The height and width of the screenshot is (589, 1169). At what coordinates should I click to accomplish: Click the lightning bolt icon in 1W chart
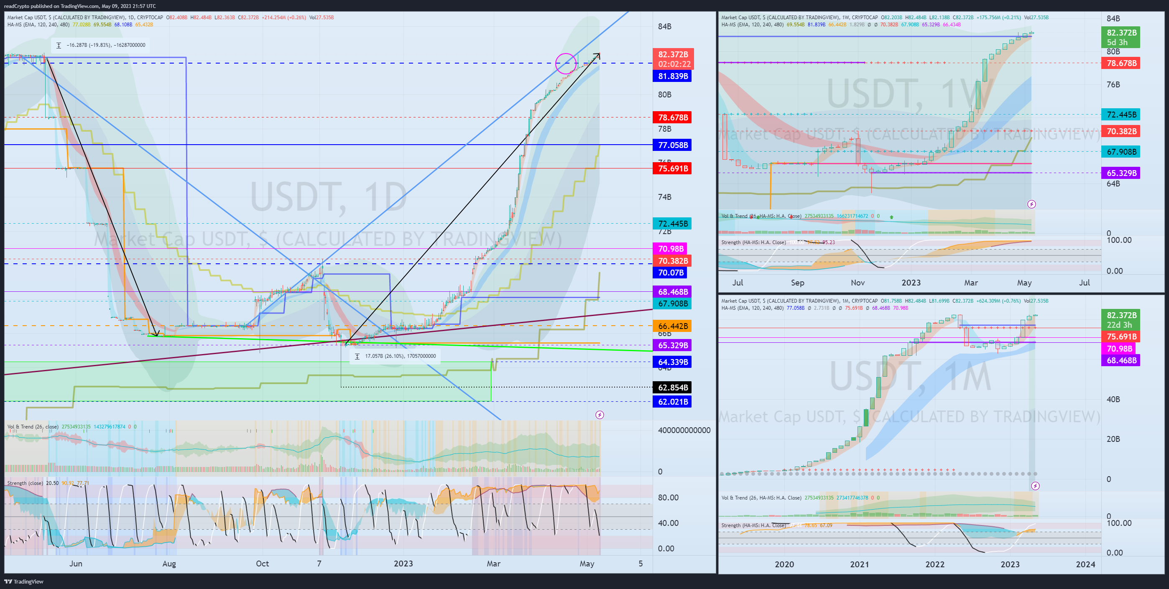click(1031, 204)
